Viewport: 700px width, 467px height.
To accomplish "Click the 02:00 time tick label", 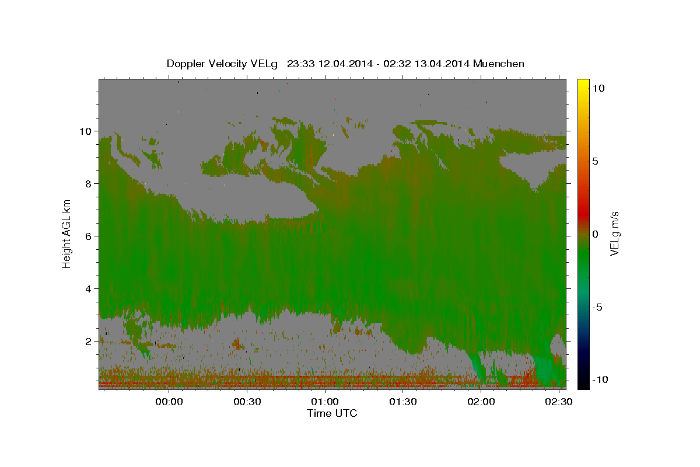I will [481, 402].
